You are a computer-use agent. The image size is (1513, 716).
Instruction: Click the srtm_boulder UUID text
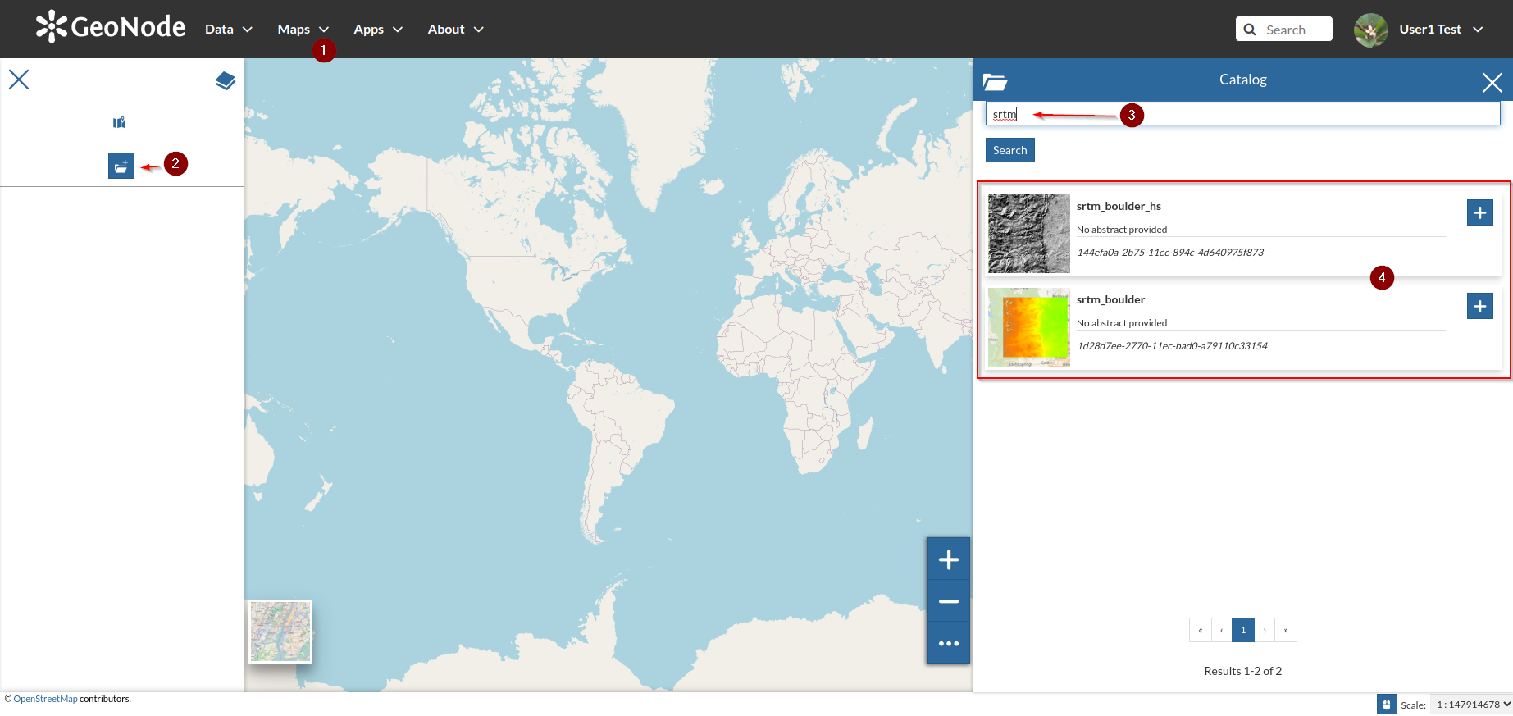point(1172,346)
